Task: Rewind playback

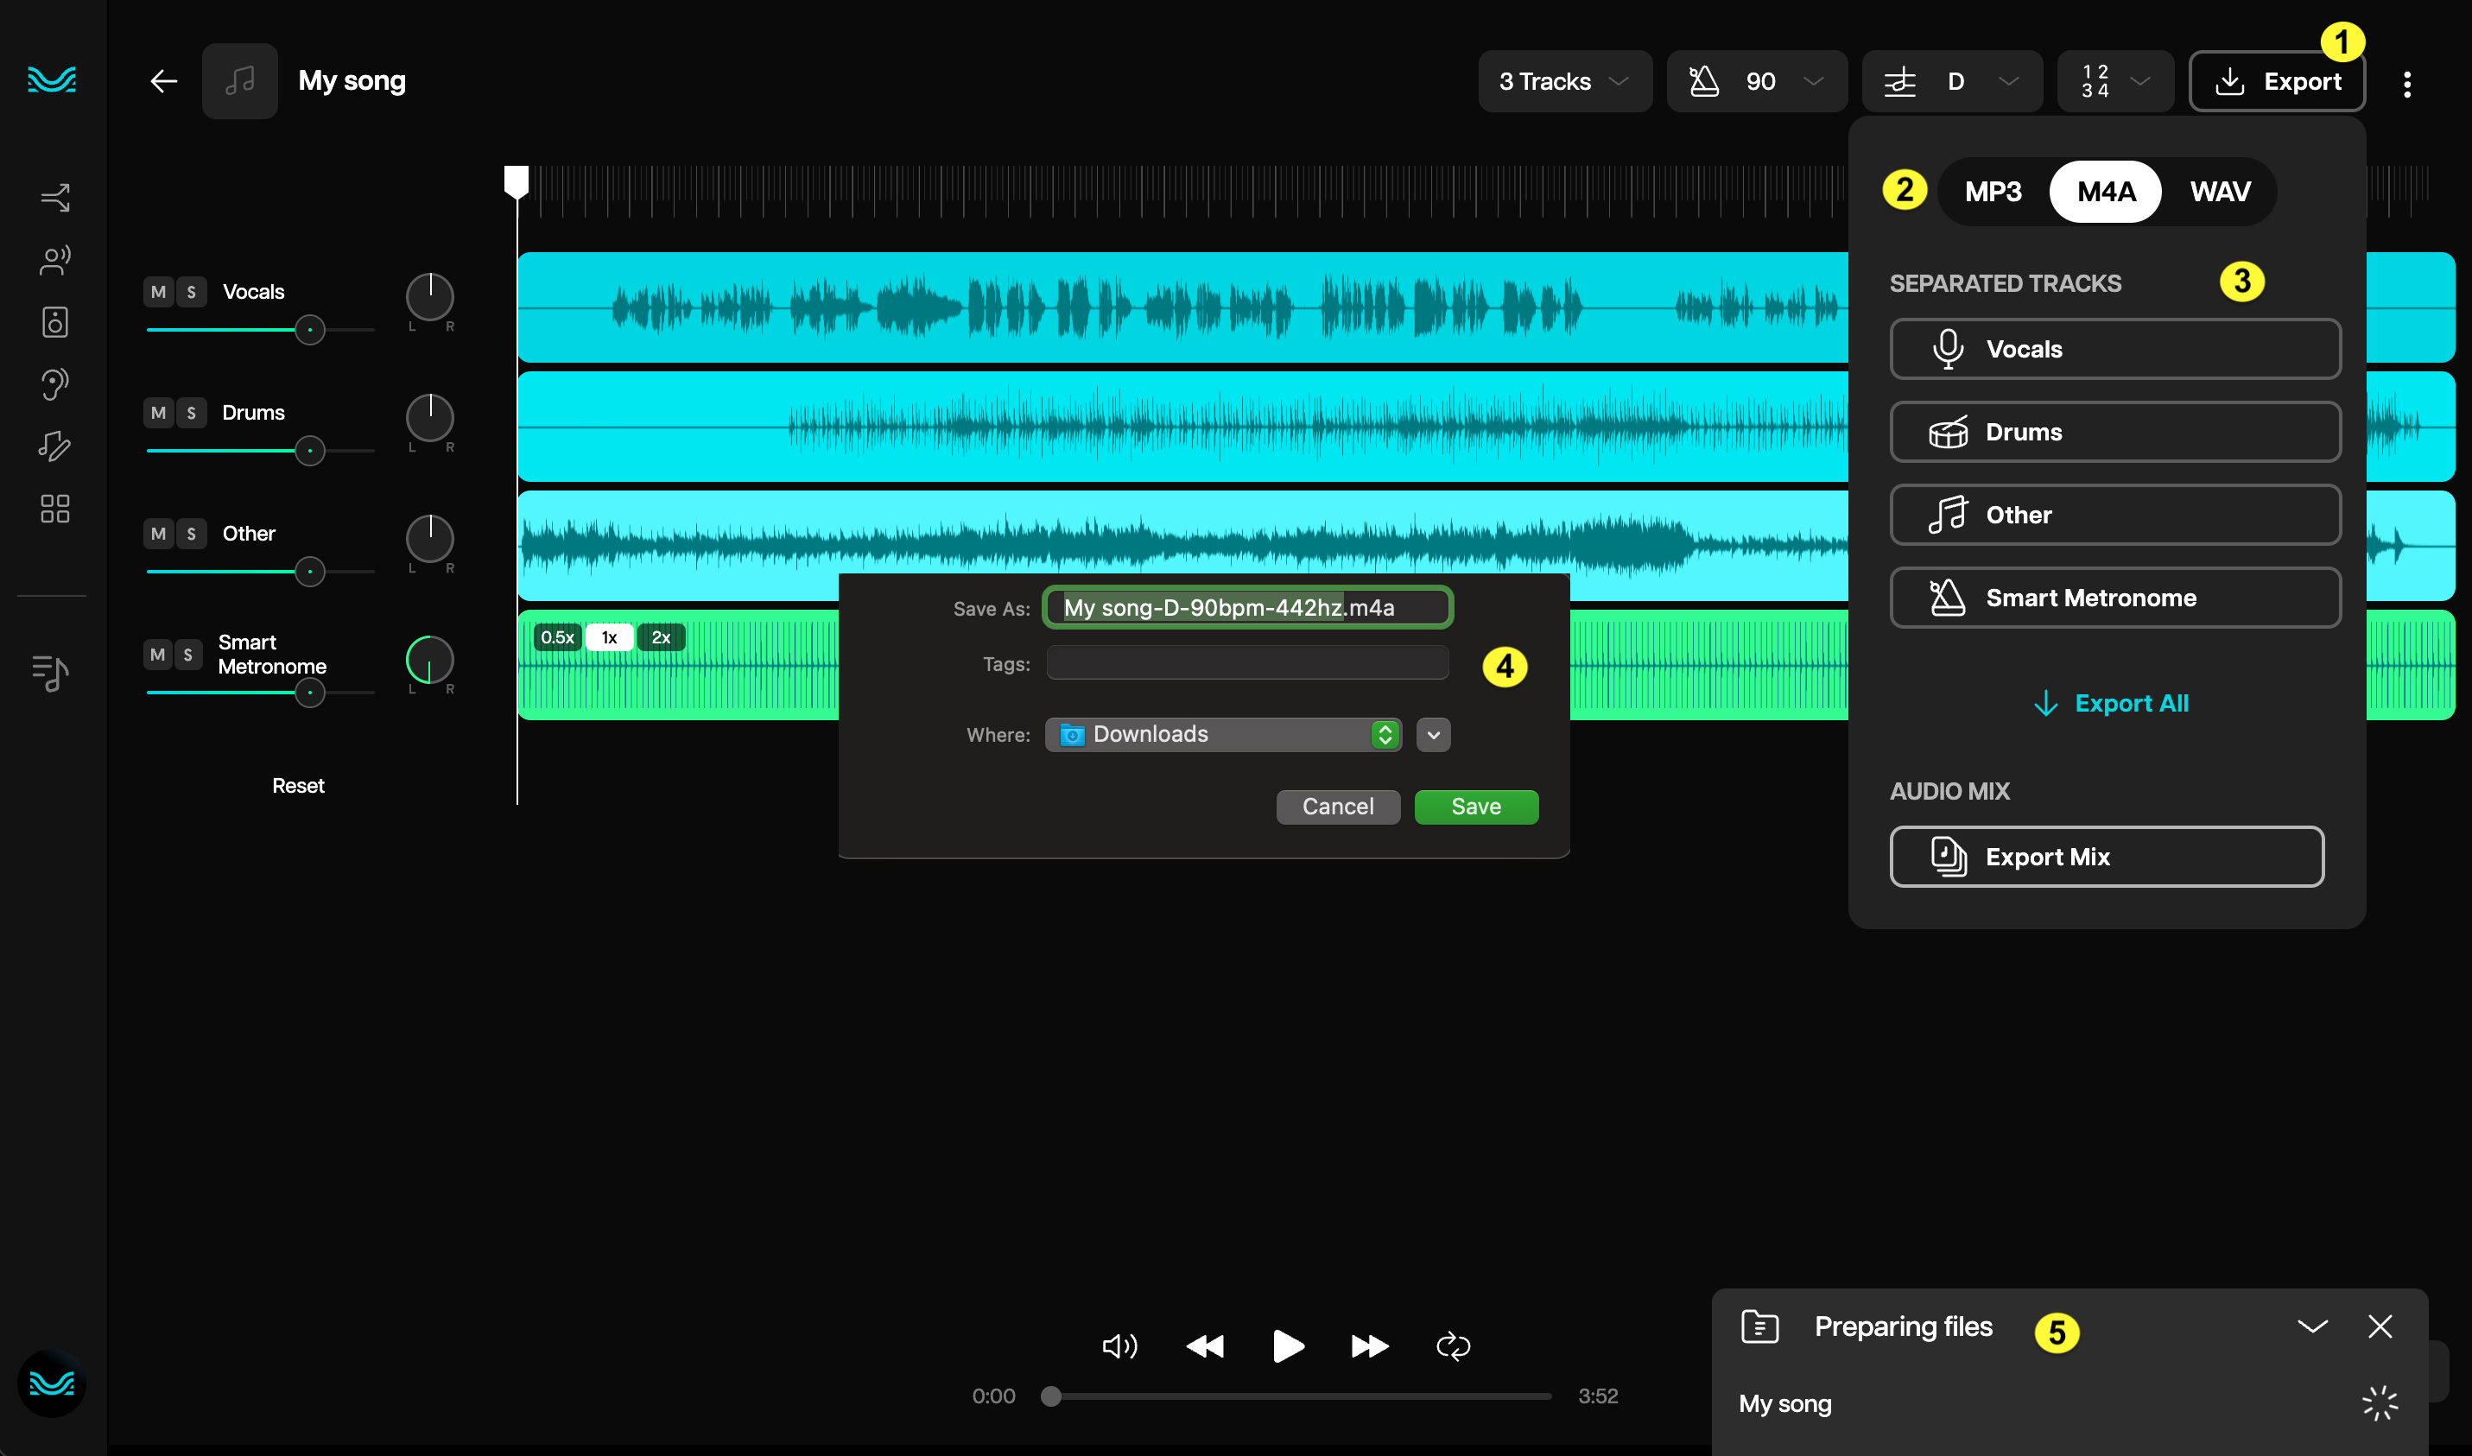Action: tap(1205, 1346)
